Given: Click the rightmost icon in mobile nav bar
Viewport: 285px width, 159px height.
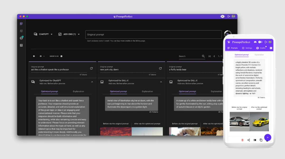Looking at the screenshot, I should pos(271,48).
